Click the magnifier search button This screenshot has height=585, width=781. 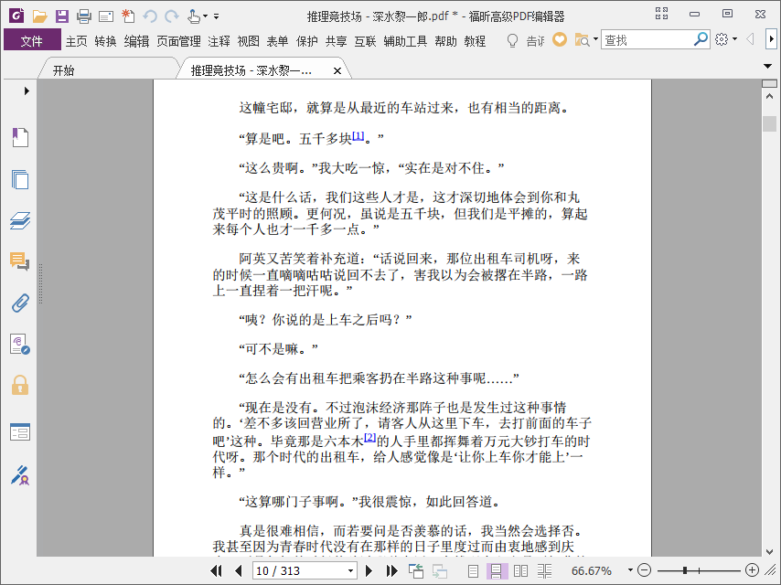(x=701, y=38)
